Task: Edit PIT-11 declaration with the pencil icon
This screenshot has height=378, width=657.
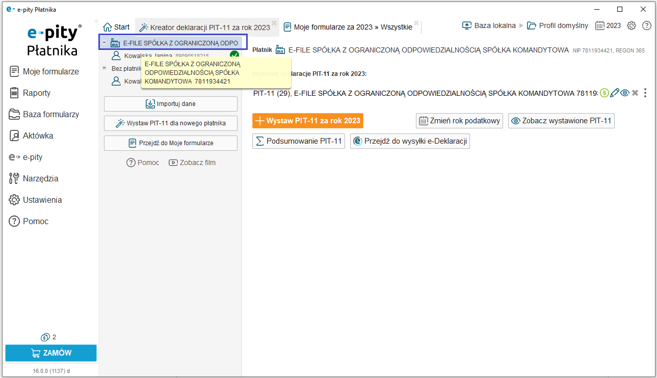Action: [615, 93]
